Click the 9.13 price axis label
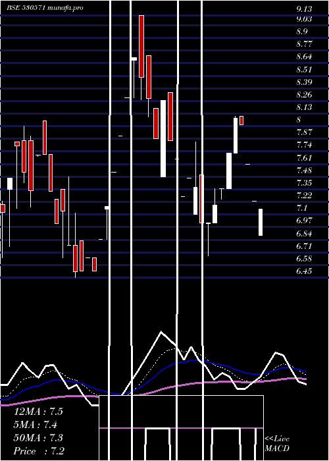The width and height of the screenshot is (329, 461). tap(304, 9)
